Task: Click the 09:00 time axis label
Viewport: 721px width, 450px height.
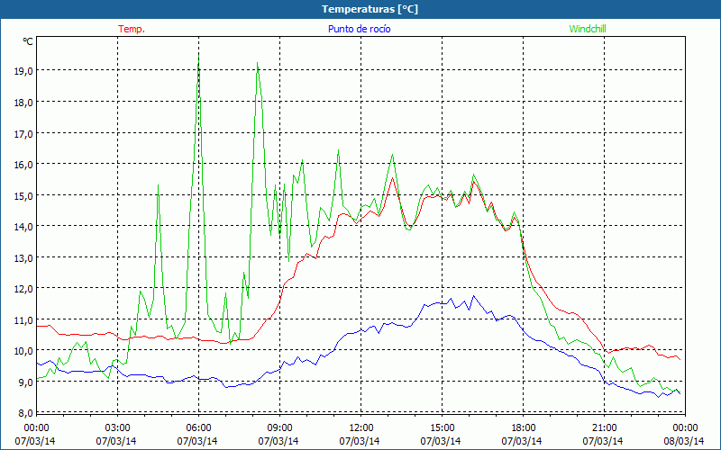Action: (x=280, y=427)
